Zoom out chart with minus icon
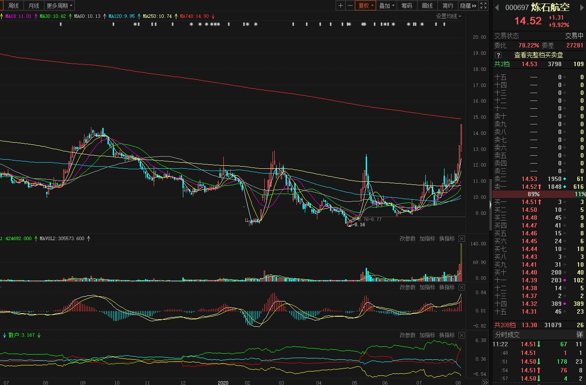The width and height of the screenshot is (586, 385). click(350, 6)
